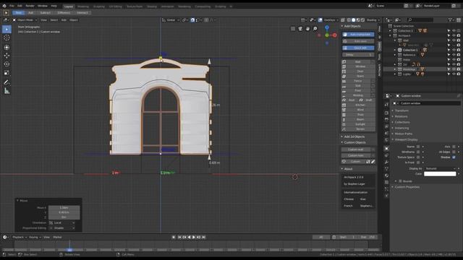Switch to the Modeling workspace tab
The width and height of the screenshot is (463, 260).
[x=83, y=6]
